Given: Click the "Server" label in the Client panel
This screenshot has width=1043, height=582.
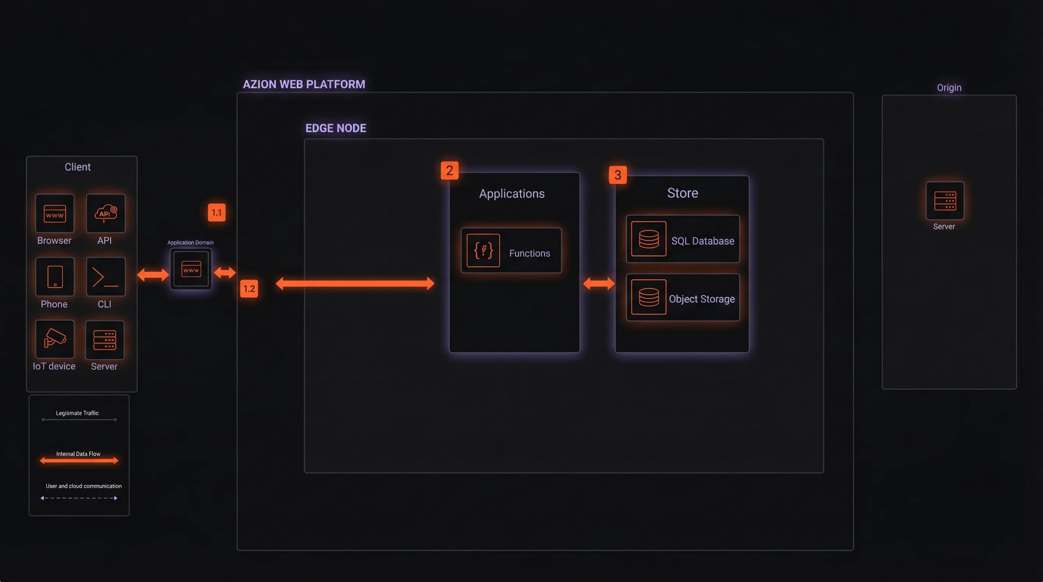Looking at the screenshot, I should tap(104, 366).
